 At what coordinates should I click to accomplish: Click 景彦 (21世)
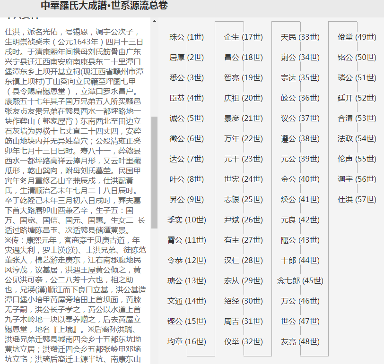click(x=244, y=119)
